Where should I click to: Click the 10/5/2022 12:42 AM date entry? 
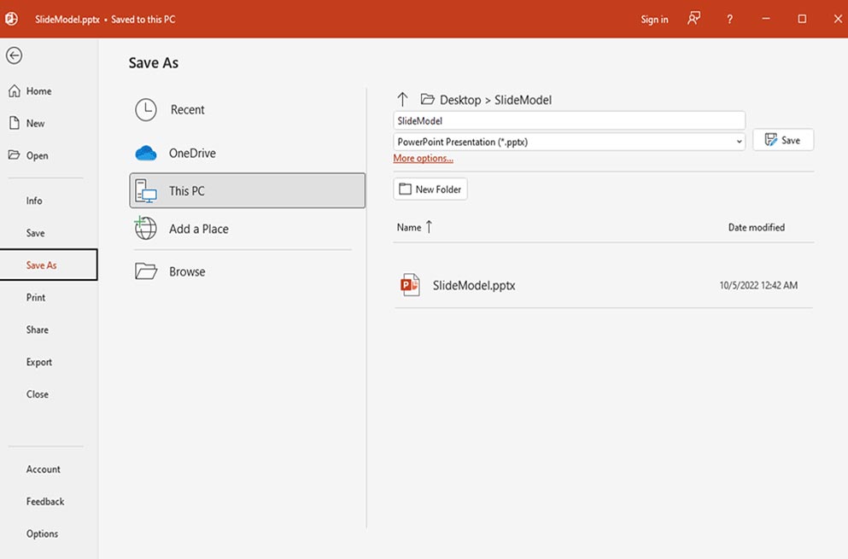(x=758, y=285)
